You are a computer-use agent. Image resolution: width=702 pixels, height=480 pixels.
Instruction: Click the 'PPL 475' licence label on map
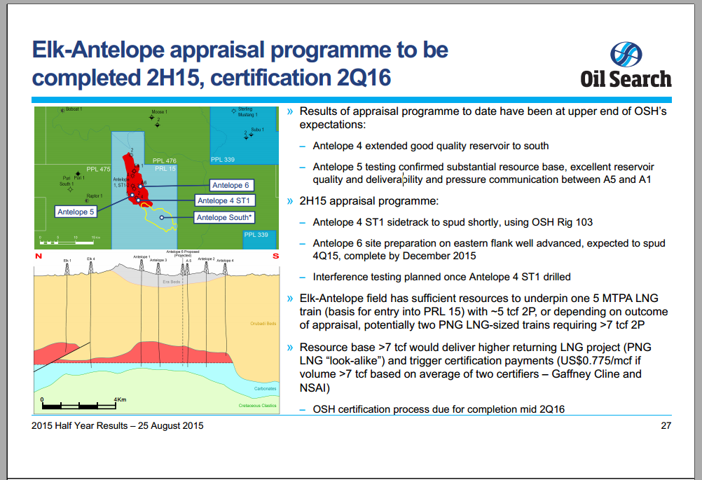click(x=98, y=170)
